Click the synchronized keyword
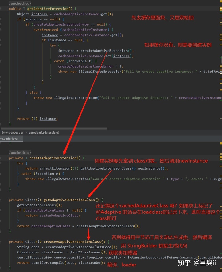This screenshot has width=222, height=272. click(x=46, y=30)
